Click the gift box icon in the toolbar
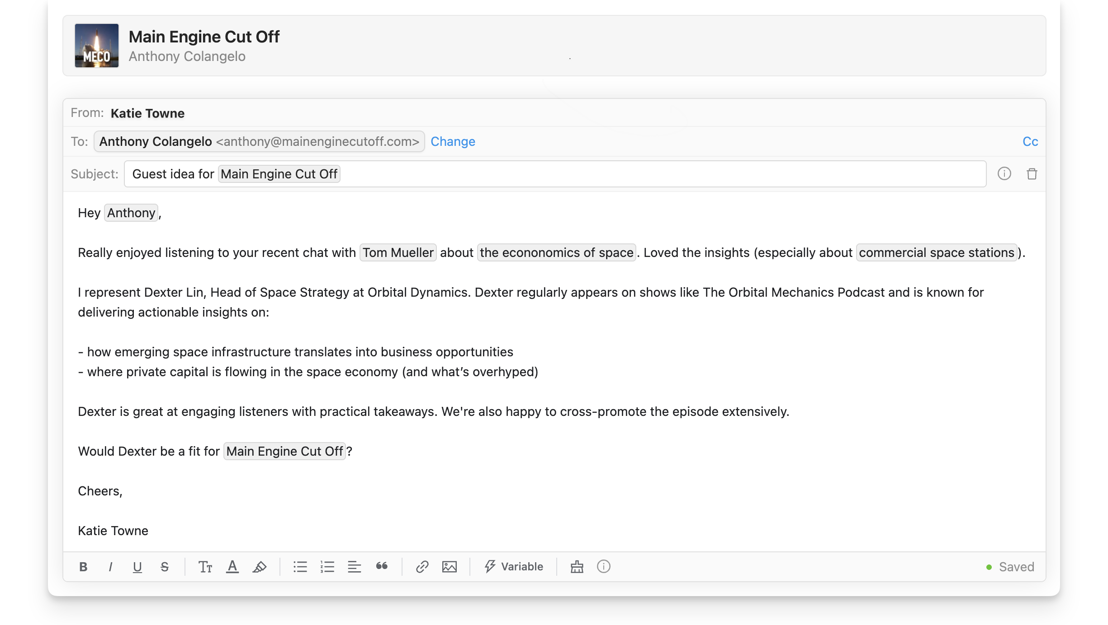The image size is (1108, 625). click(577, 567)
